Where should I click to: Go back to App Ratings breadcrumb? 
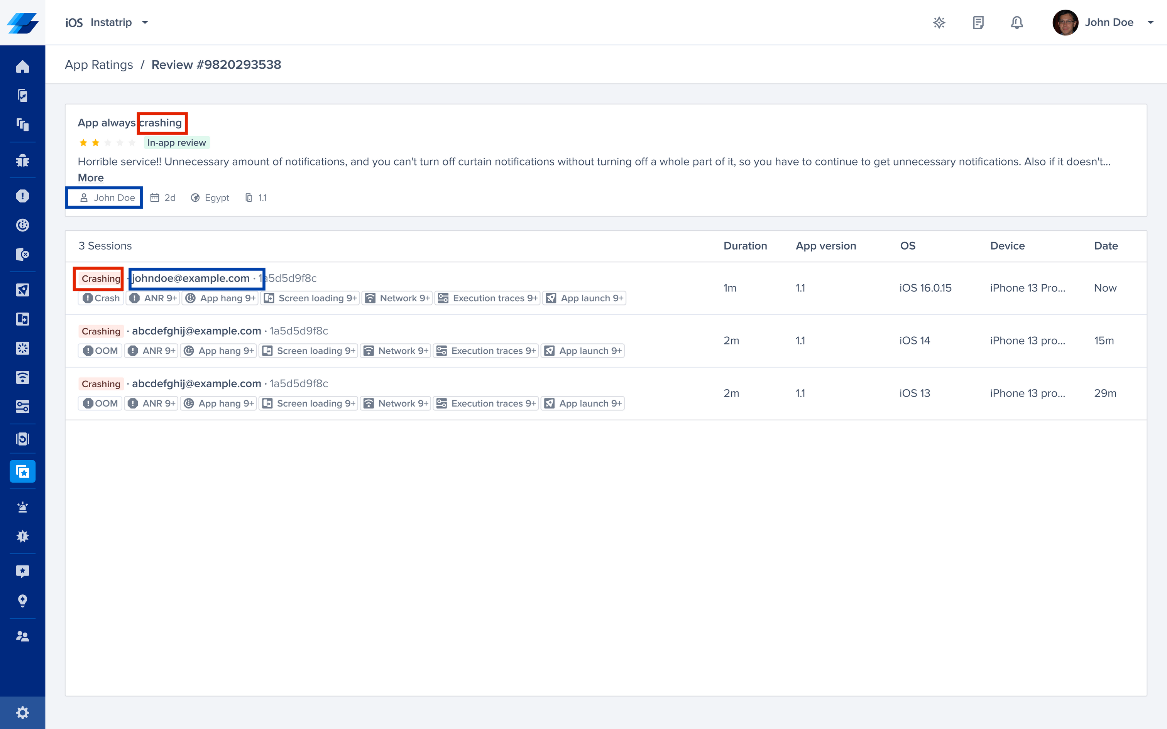[x=99, y=65]
